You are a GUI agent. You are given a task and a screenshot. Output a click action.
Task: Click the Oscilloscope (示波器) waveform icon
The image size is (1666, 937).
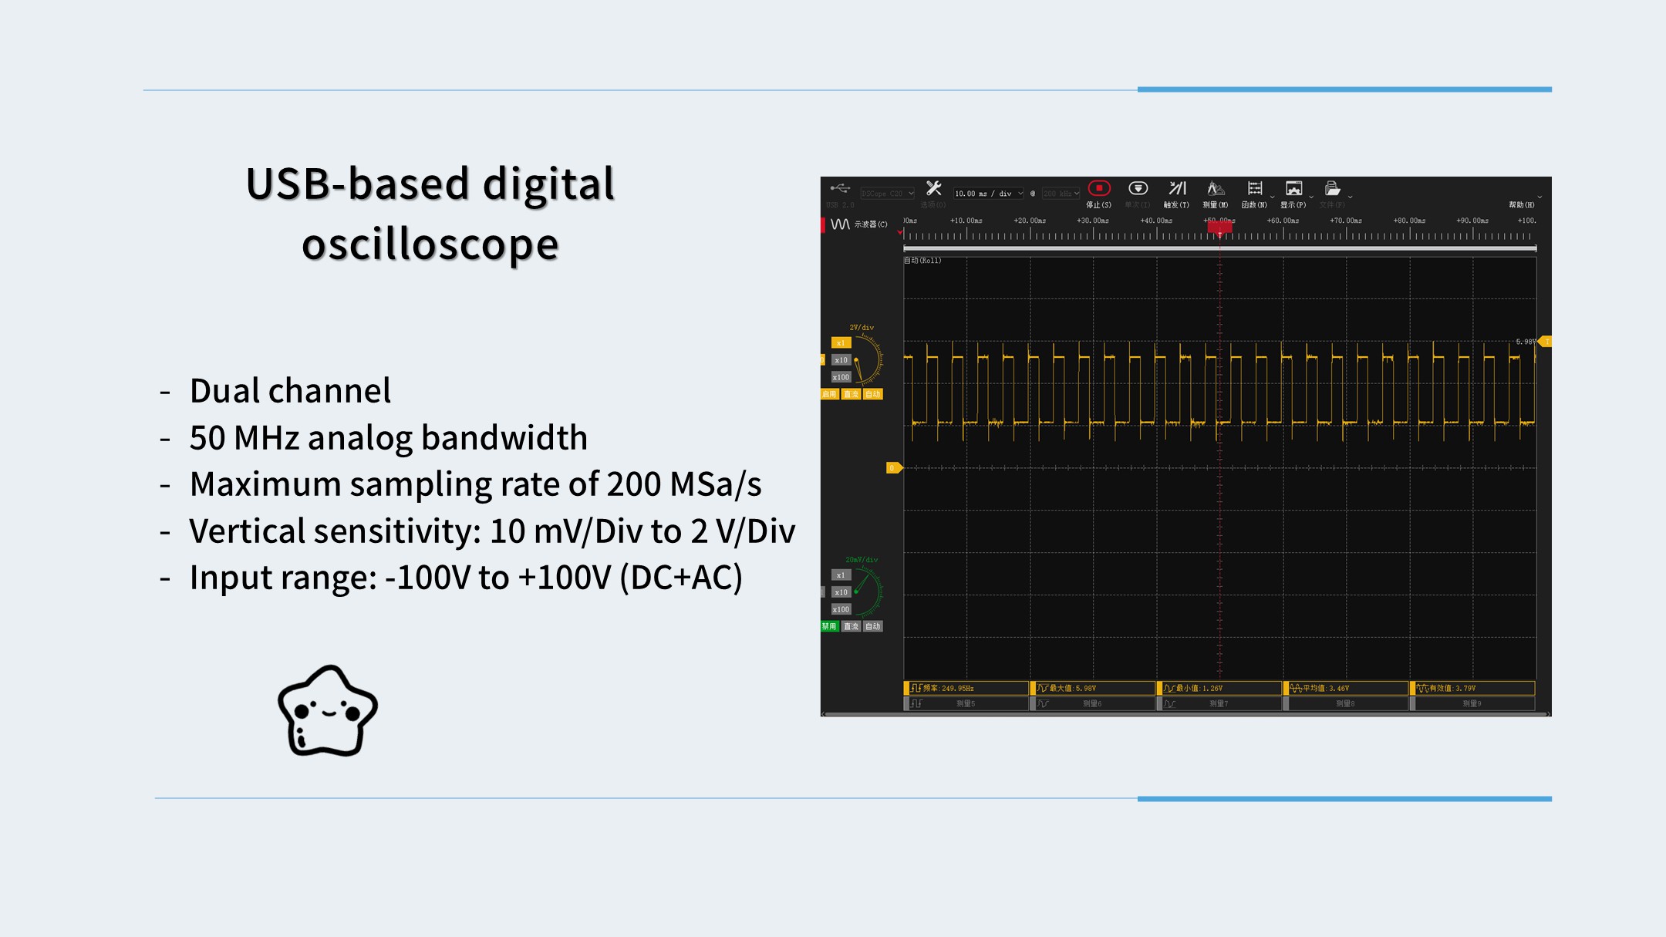pos(840,224)
